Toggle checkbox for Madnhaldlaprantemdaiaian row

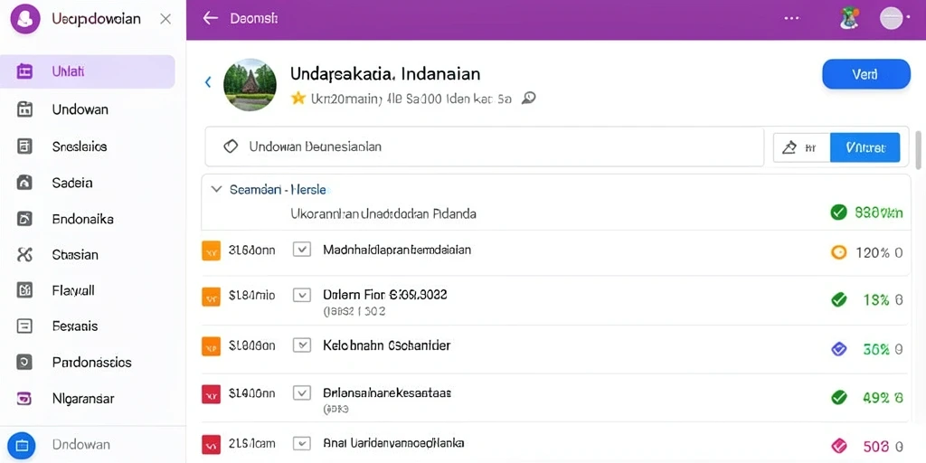click(302, 250)
